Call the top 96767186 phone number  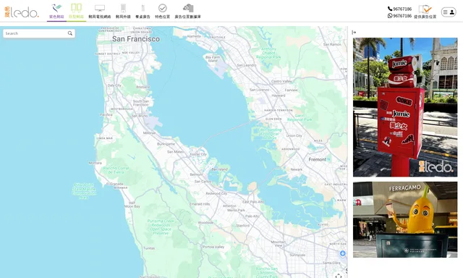402,9
